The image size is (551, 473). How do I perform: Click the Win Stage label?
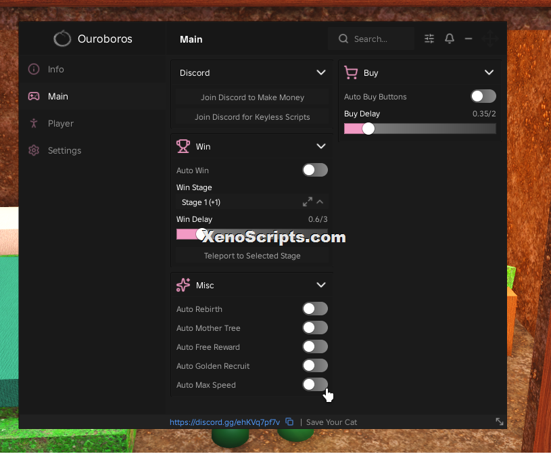tap(194, 187)
